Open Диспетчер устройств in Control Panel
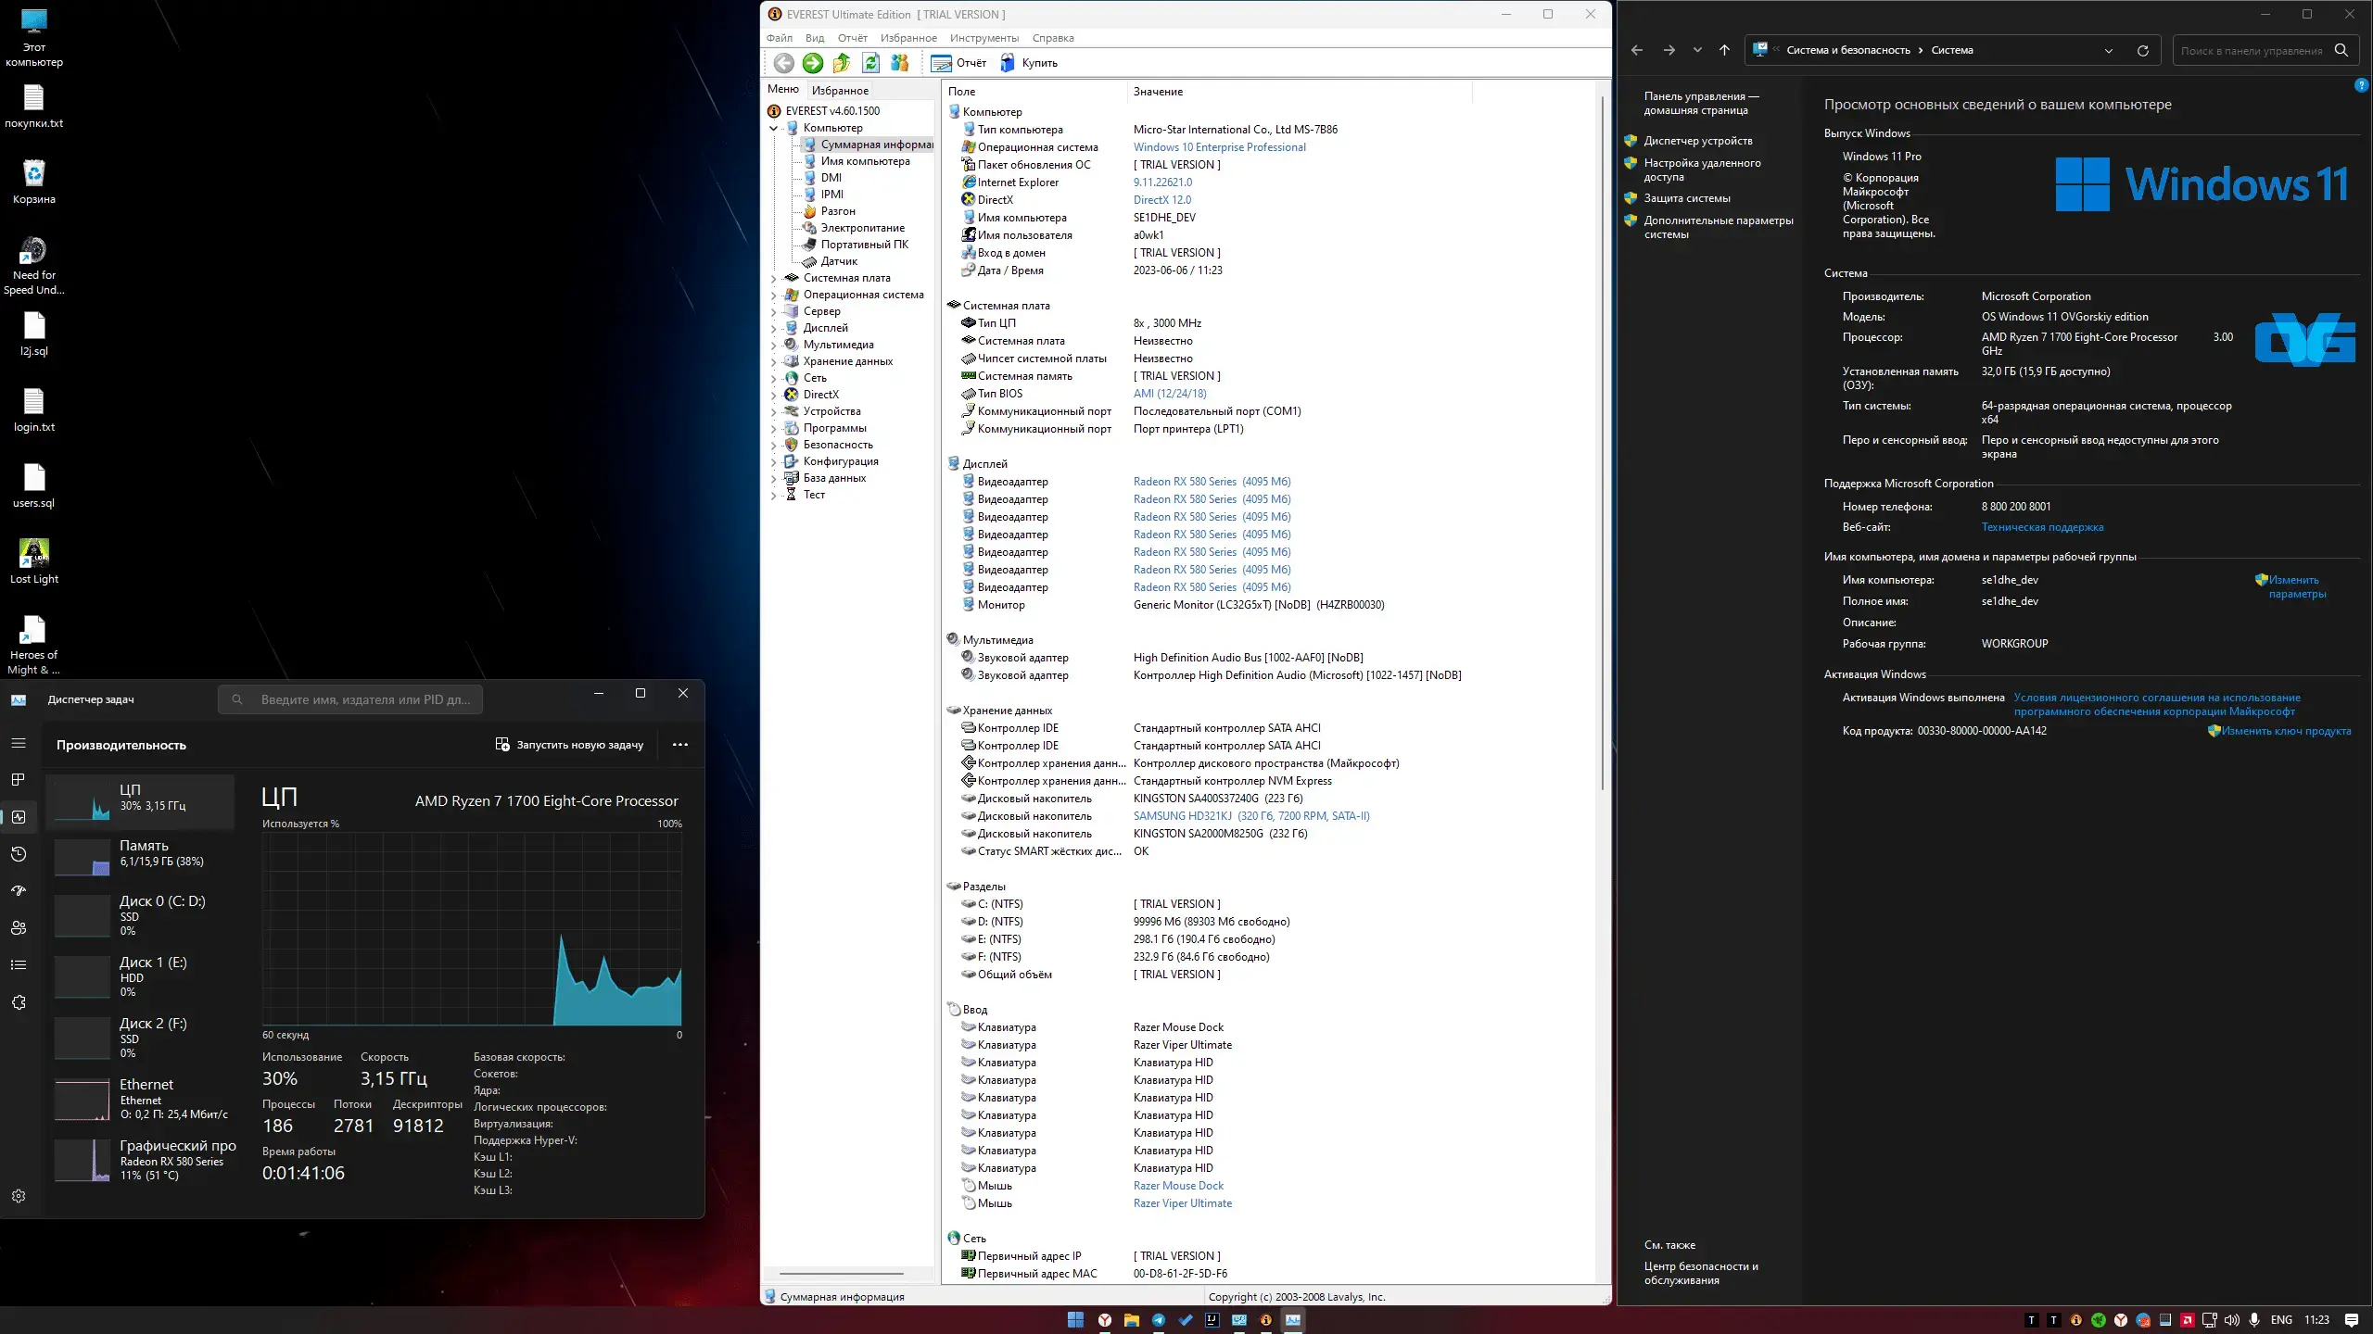The image size is (2373, 1334). [x=1698, y=141]
